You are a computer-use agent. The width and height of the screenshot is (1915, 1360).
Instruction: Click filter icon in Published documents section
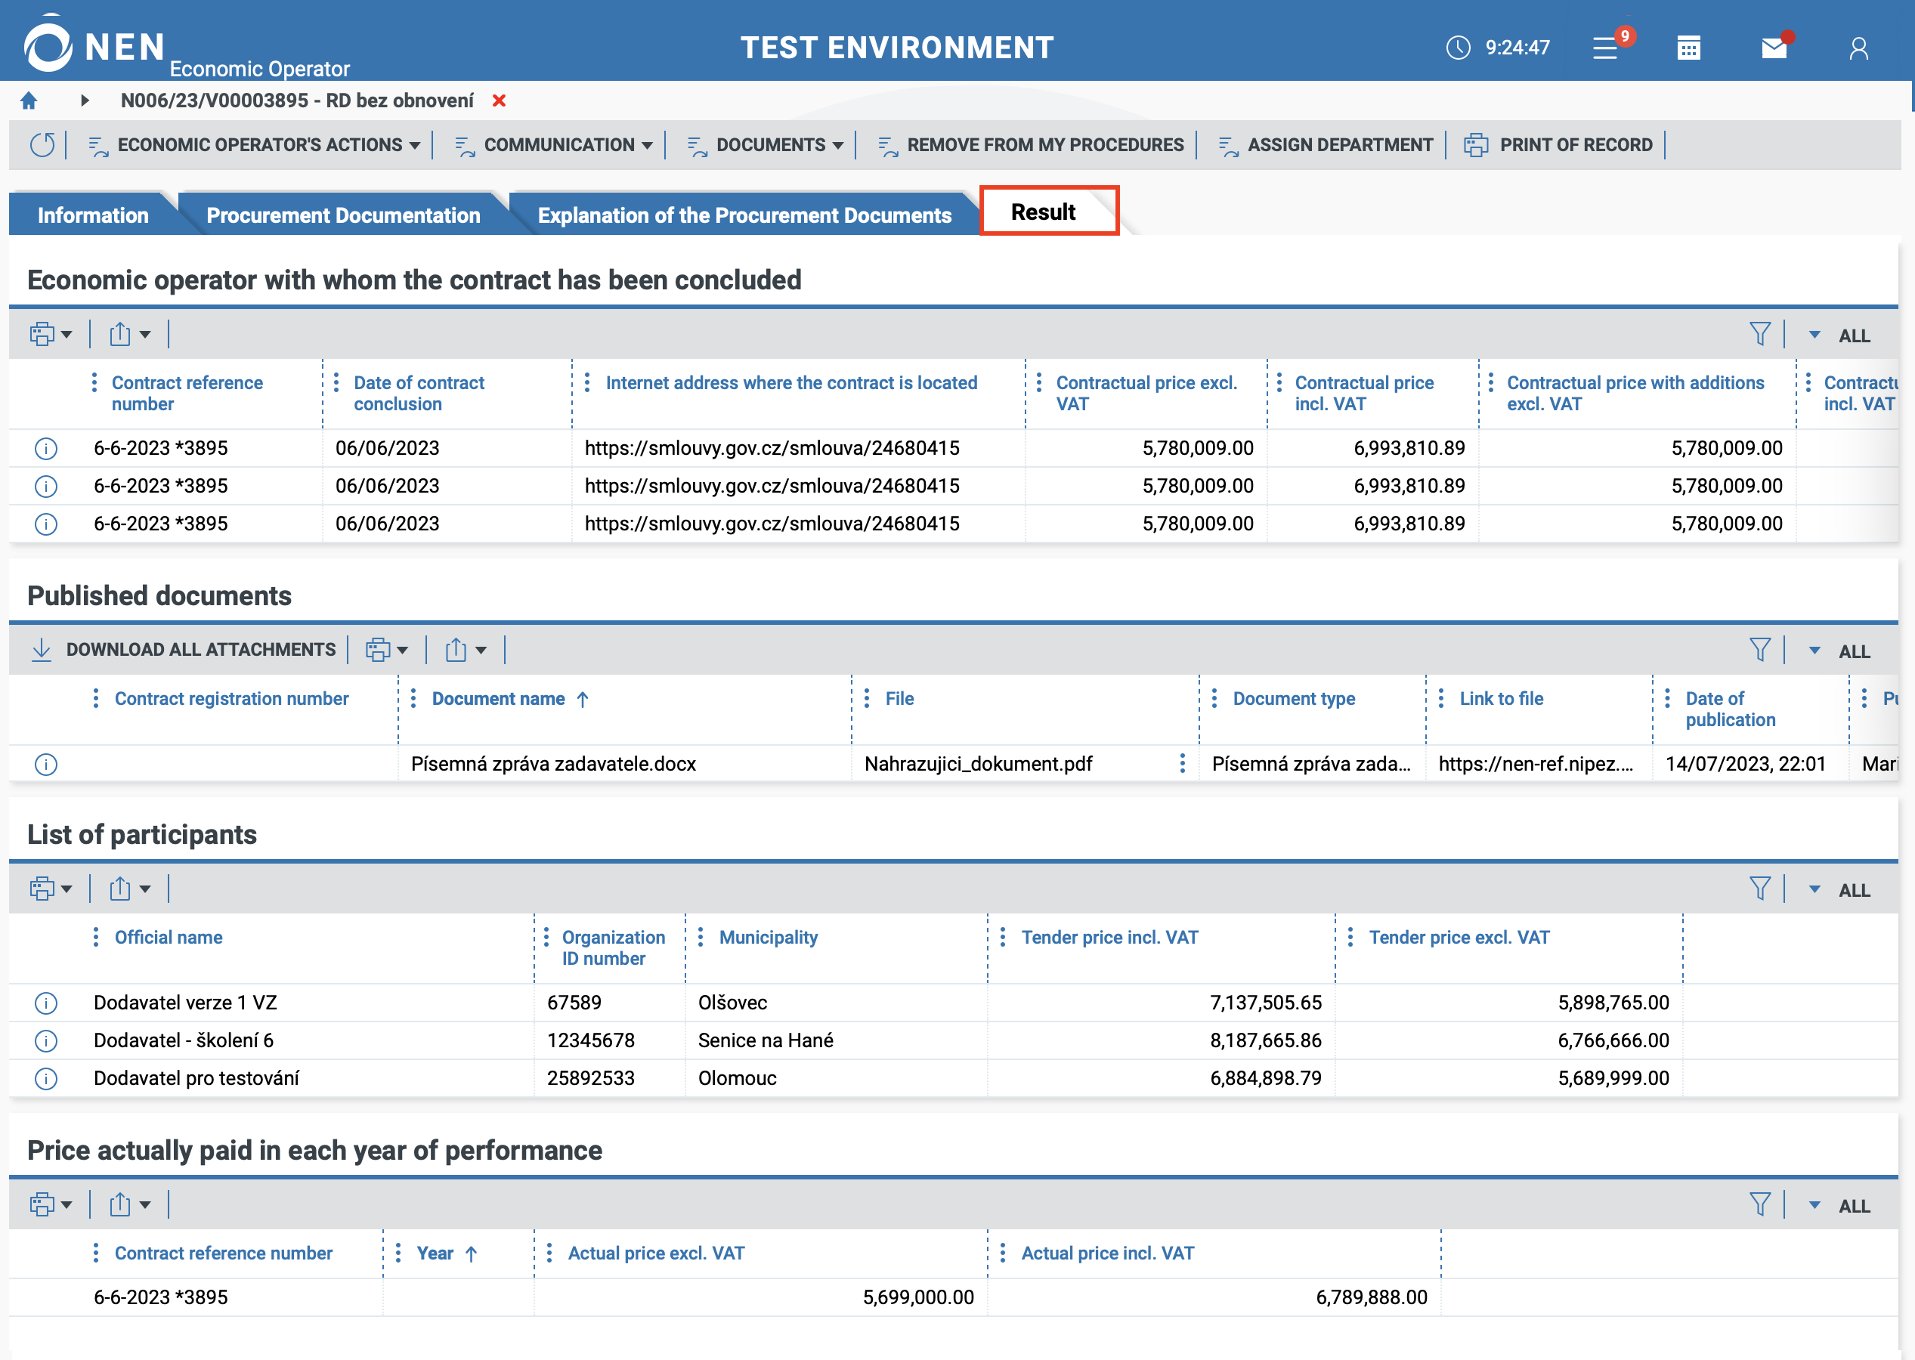1759,650
